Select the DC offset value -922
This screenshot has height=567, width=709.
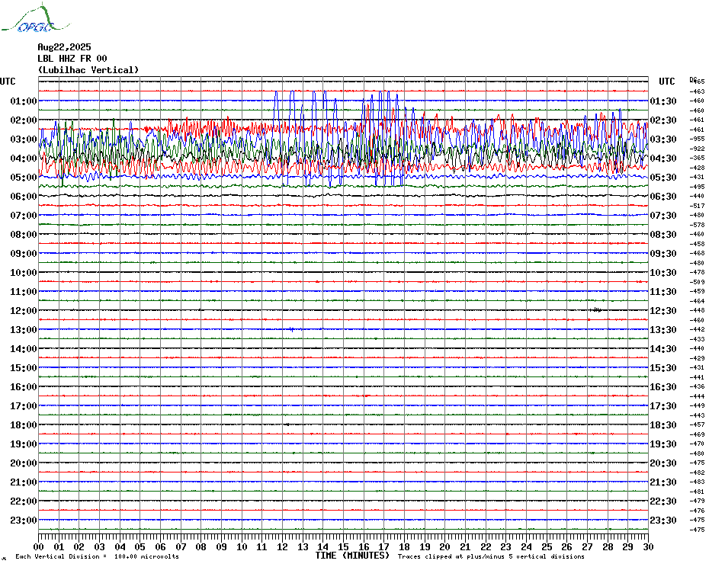697,149
